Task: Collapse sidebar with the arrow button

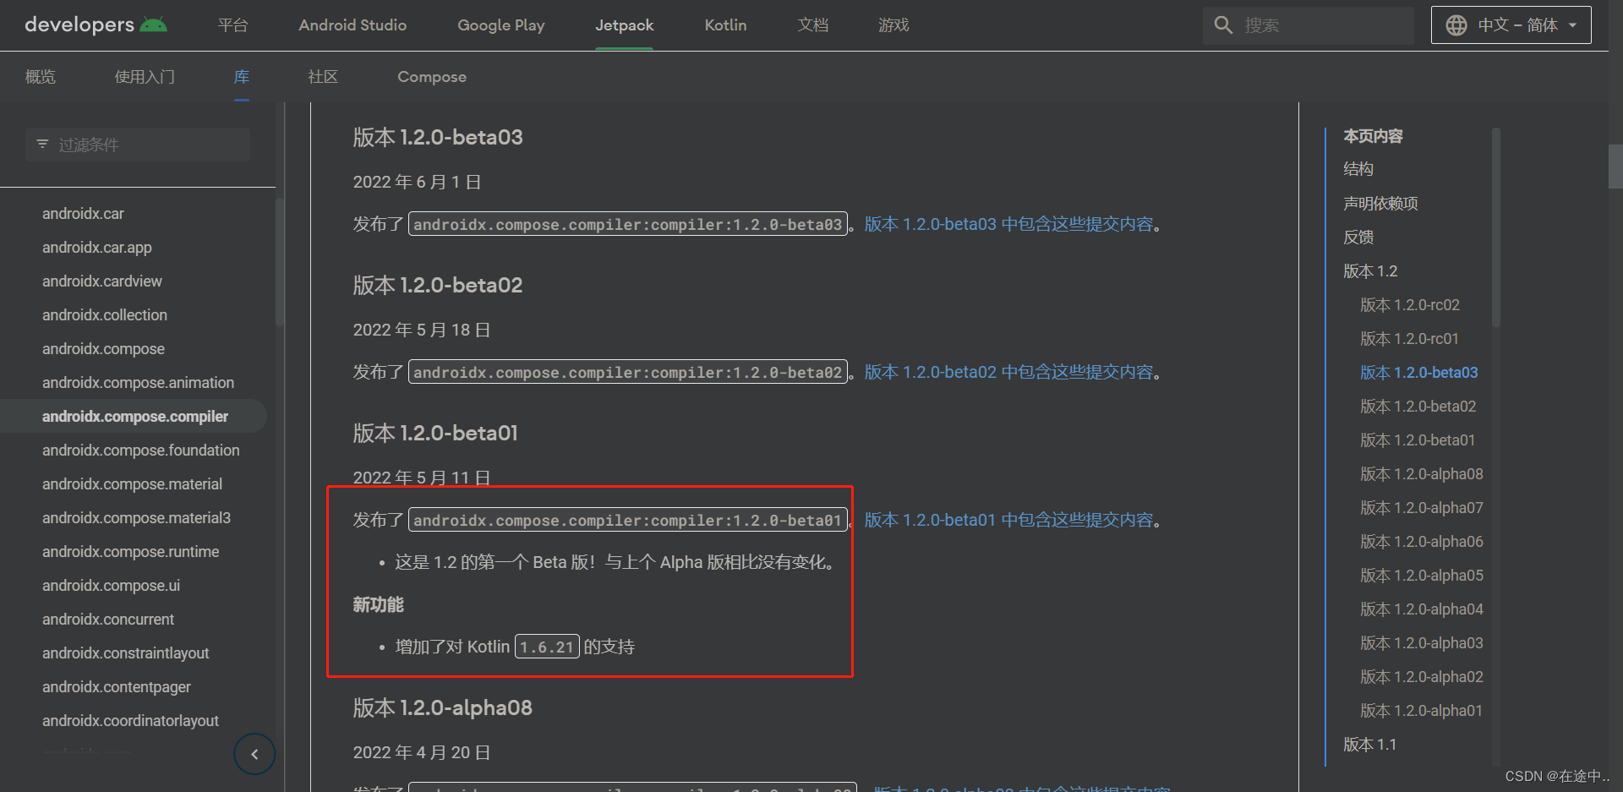Action: 254,754
